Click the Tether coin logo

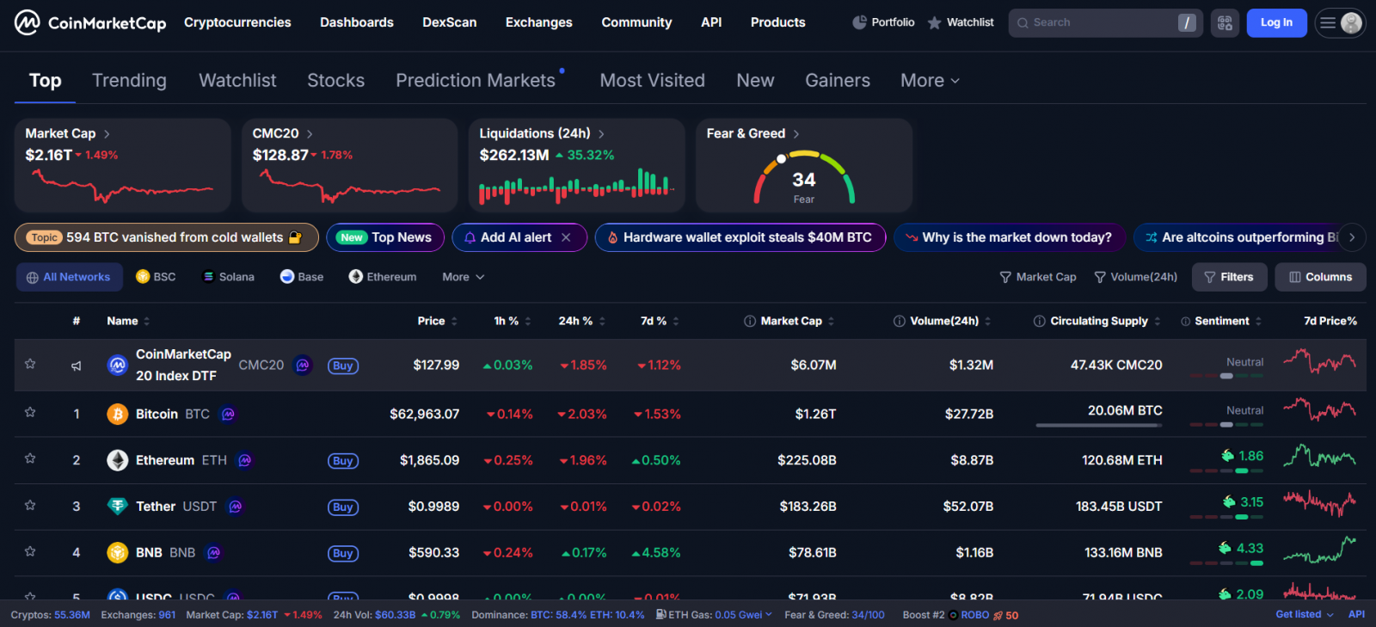117,507
